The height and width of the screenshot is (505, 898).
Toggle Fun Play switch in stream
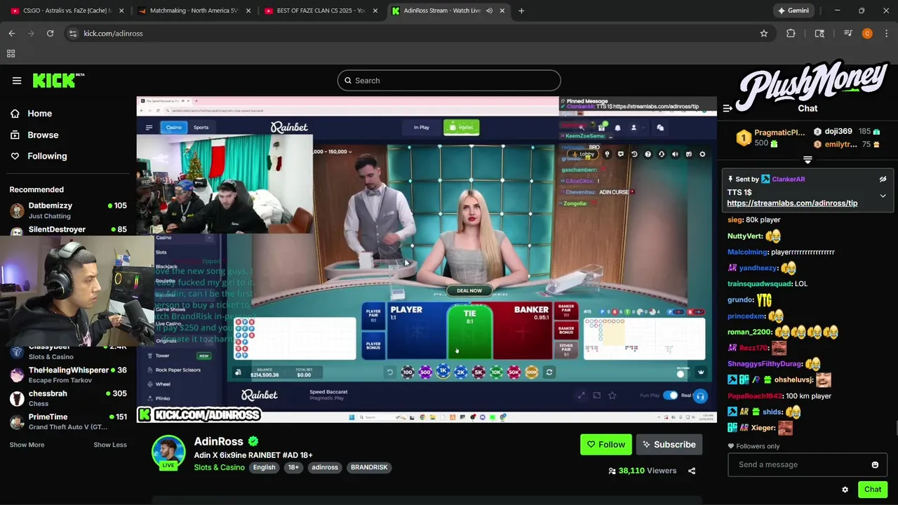point(671,396)
